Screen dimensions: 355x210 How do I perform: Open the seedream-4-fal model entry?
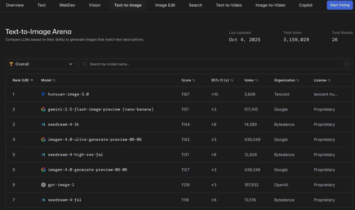point(64,200)
